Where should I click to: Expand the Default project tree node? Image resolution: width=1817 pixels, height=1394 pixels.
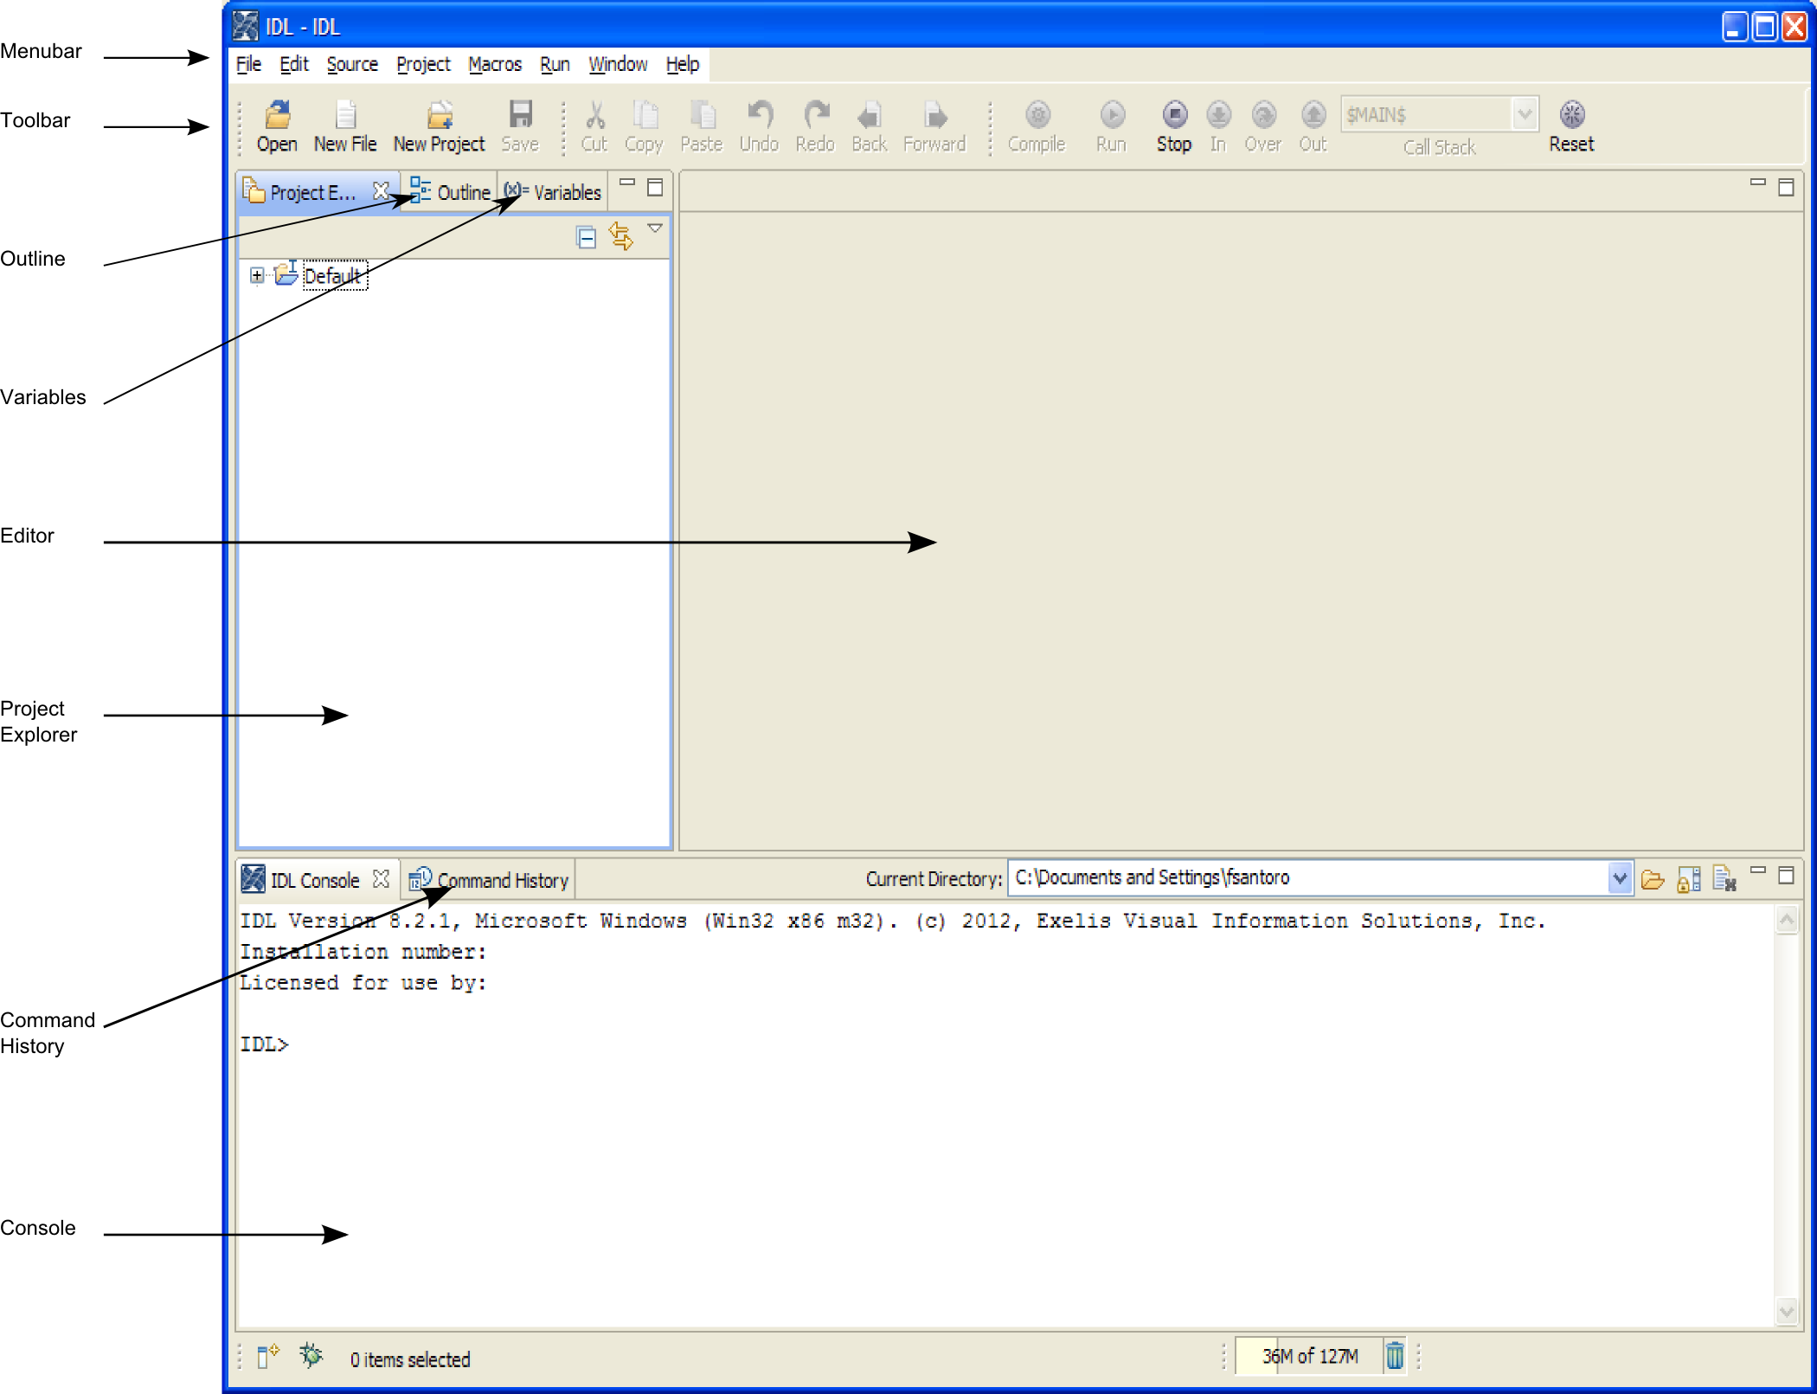click(x=257, y=275)
